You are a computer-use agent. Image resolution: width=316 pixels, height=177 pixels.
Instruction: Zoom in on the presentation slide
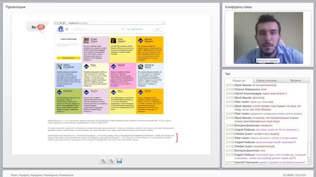pyautogui.click(x=103, y=161)
